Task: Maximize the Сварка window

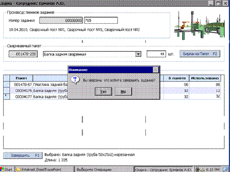Action: tap(218, 3)
